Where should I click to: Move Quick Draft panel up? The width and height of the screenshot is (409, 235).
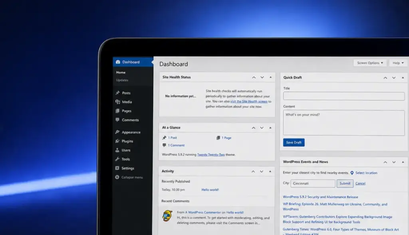[385, 78]
